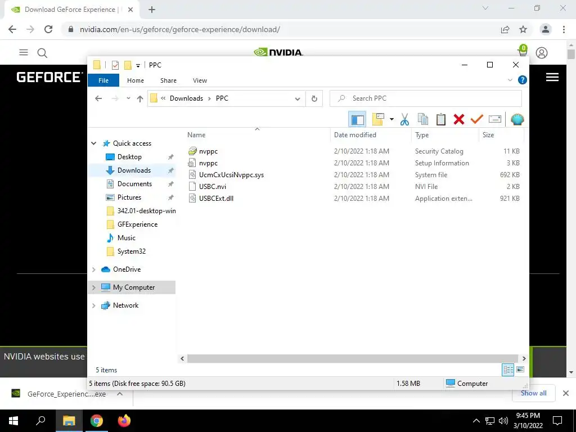Show hidden system tray icons
Screen dimensions: 576x432
(476, 421)
